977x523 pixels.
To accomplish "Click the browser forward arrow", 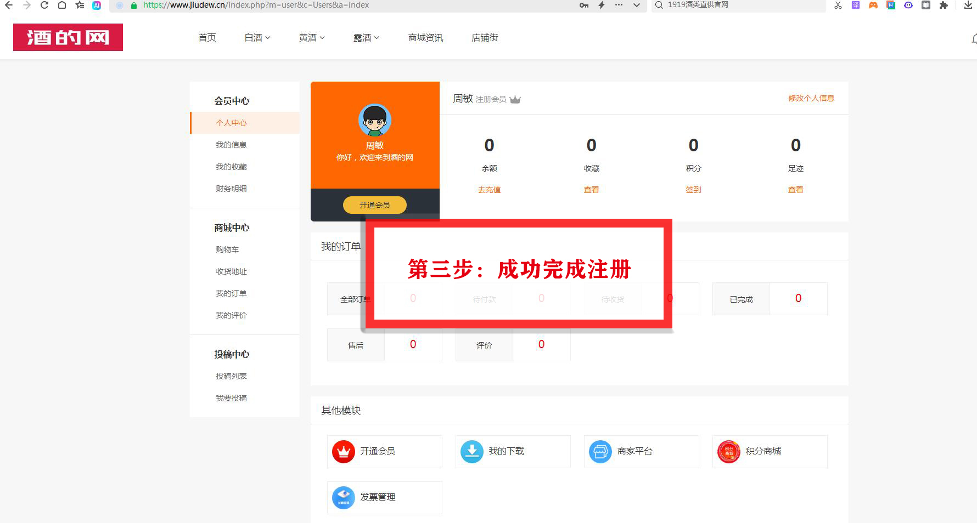I will tap(27, 5).
